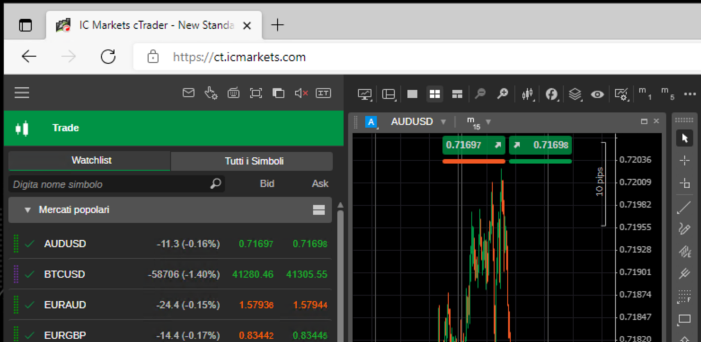Image resolution: width=701 pixels, height=342 pixels.
Task: Click the watchlist scrollbar up arrow
Action: tap(340, 205)
